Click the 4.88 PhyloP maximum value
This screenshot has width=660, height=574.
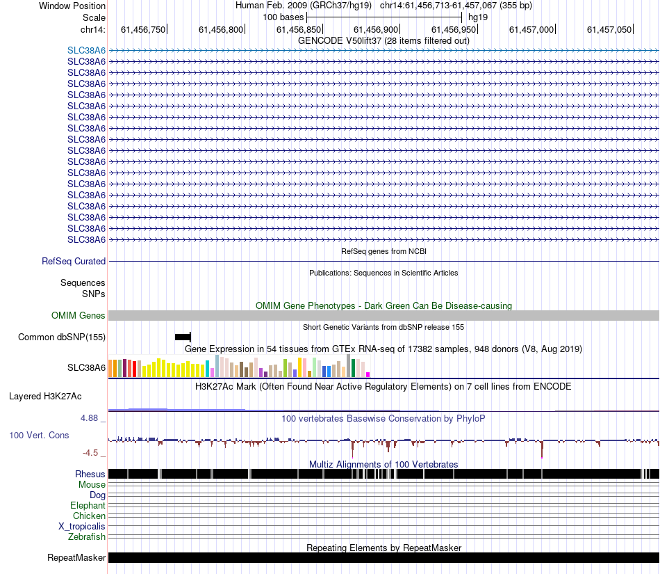[89, 418]
